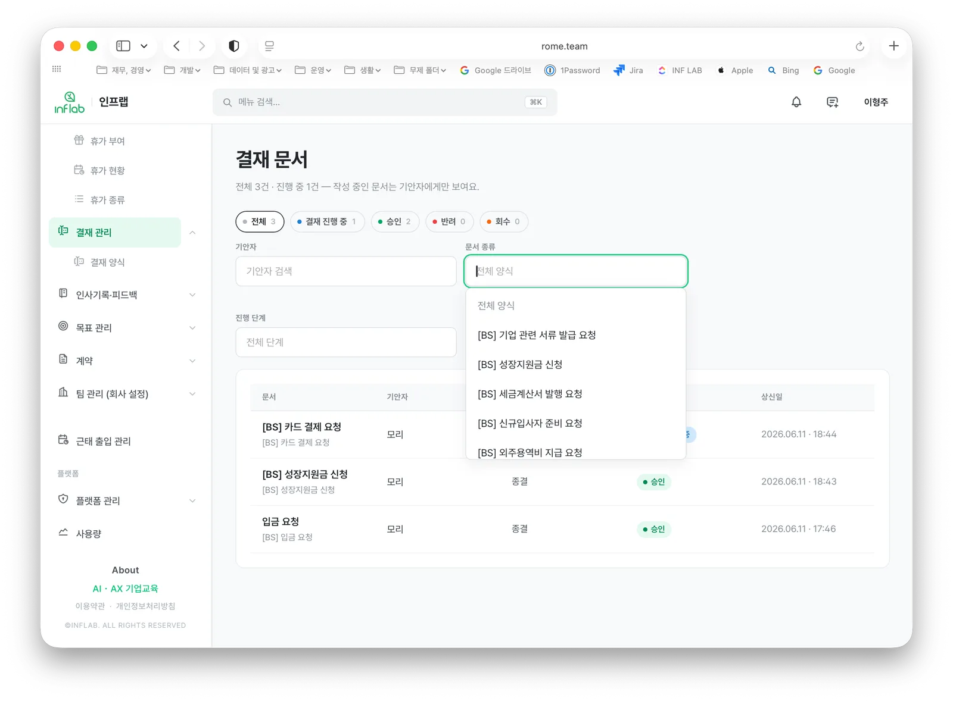Open the 데이터 및 광고 bookmark folder
The height and width of the screenshot is (701, 953).
pyautogui.click(x=248, y=70)
